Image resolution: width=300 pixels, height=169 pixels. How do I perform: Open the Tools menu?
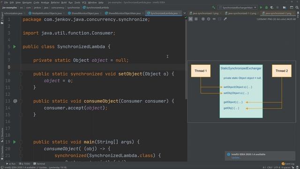[77, 2]
